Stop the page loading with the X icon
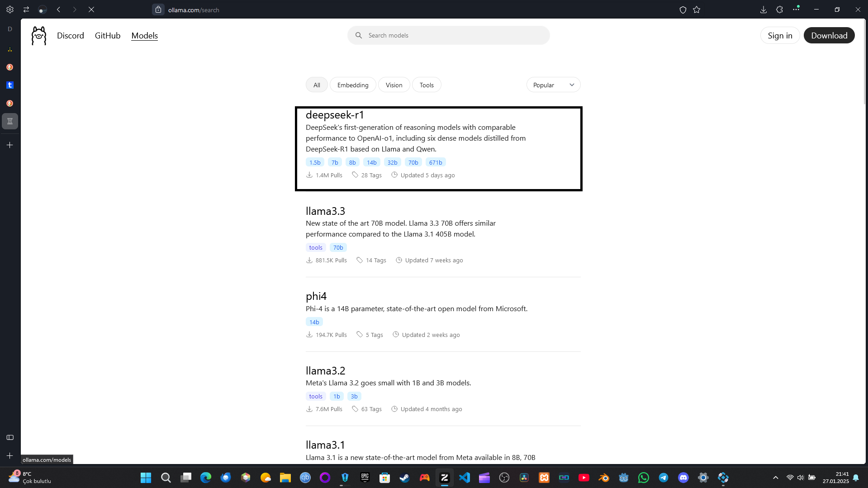Viewport: 868px width, 488px height. click(x=91, y=9)
